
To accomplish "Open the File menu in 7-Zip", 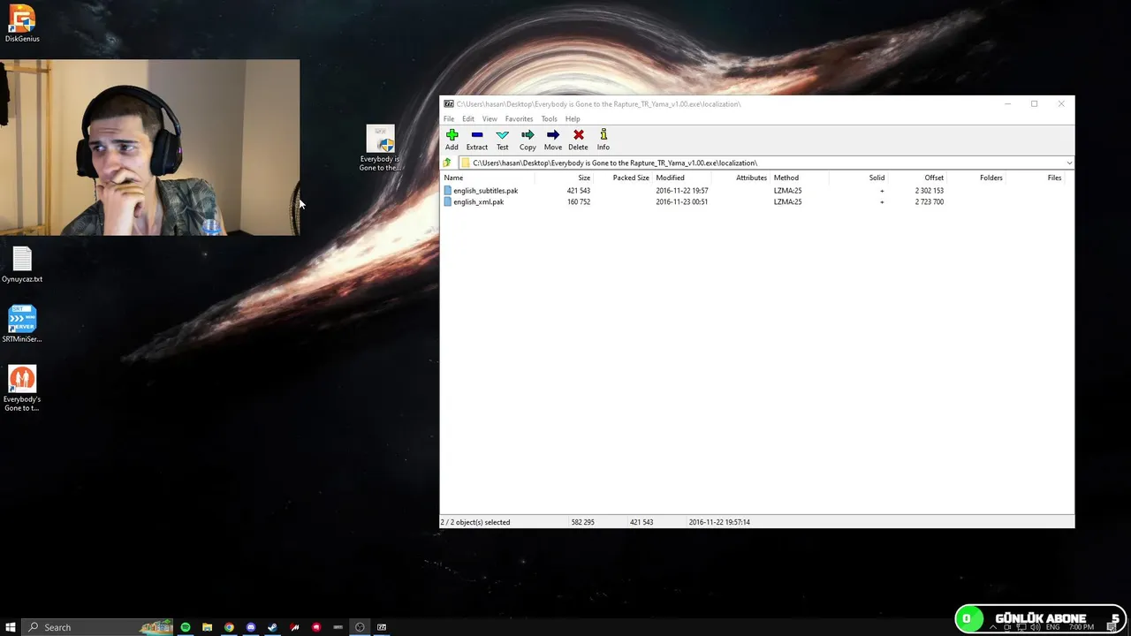I will click(x=449, y=118).
